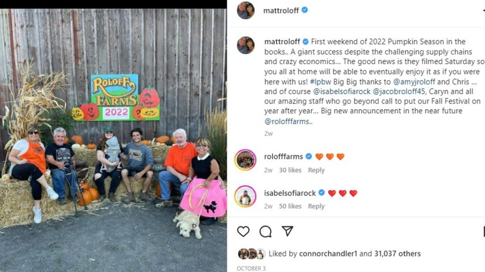Open the #lpbw hashtag link
The height and width of the screenshot is (272, 485).
tap(321, 82)
